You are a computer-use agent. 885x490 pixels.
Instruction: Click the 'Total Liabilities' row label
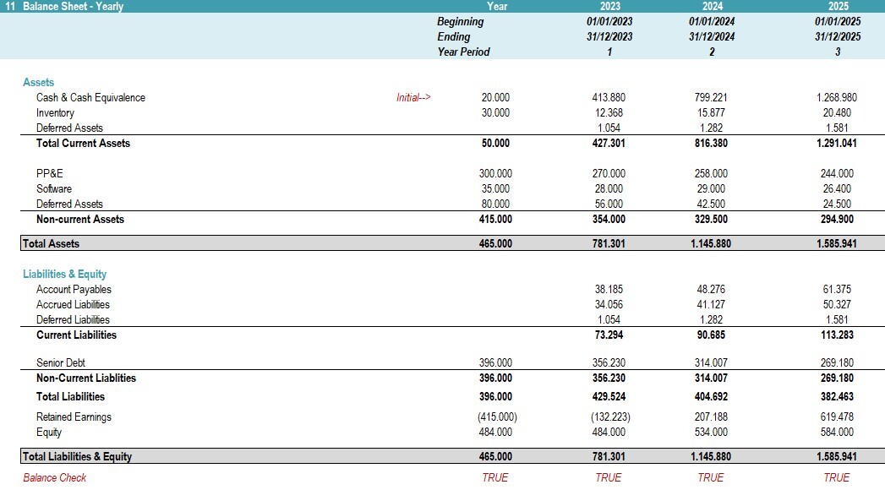70,396
